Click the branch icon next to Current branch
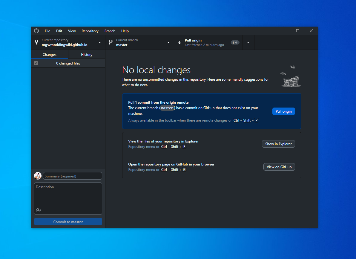The height and width of the screenshot is (259, 356). click(x=111, y=42)
